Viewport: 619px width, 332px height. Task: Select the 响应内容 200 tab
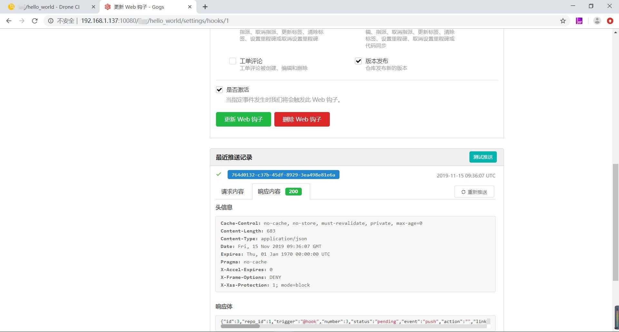point(281,192)
